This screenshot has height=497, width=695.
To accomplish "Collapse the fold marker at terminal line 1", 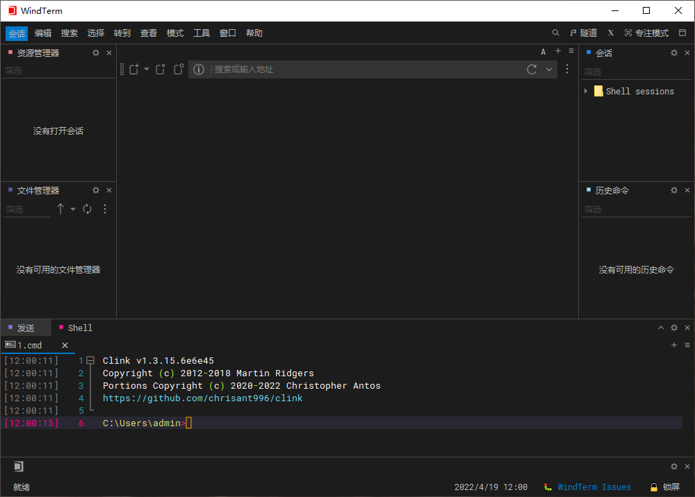I will [90, 361].
